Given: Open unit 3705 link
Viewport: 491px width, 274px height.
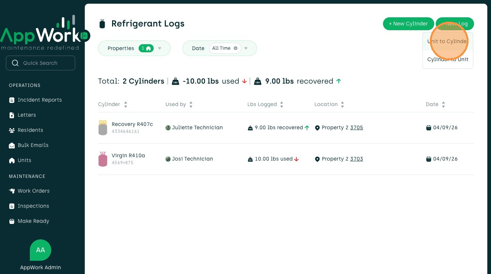Looking at the screenshot, I should click(356, 128).
